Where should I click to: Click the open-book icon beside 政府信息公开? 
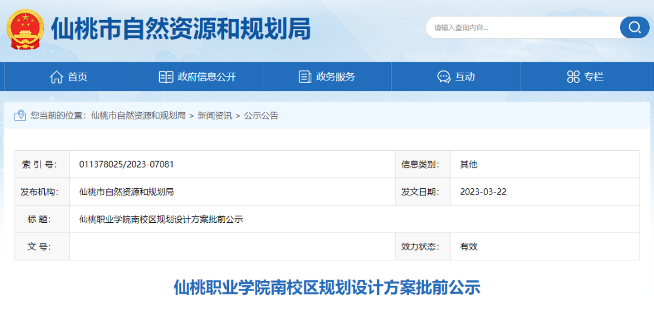click(166, 77)
